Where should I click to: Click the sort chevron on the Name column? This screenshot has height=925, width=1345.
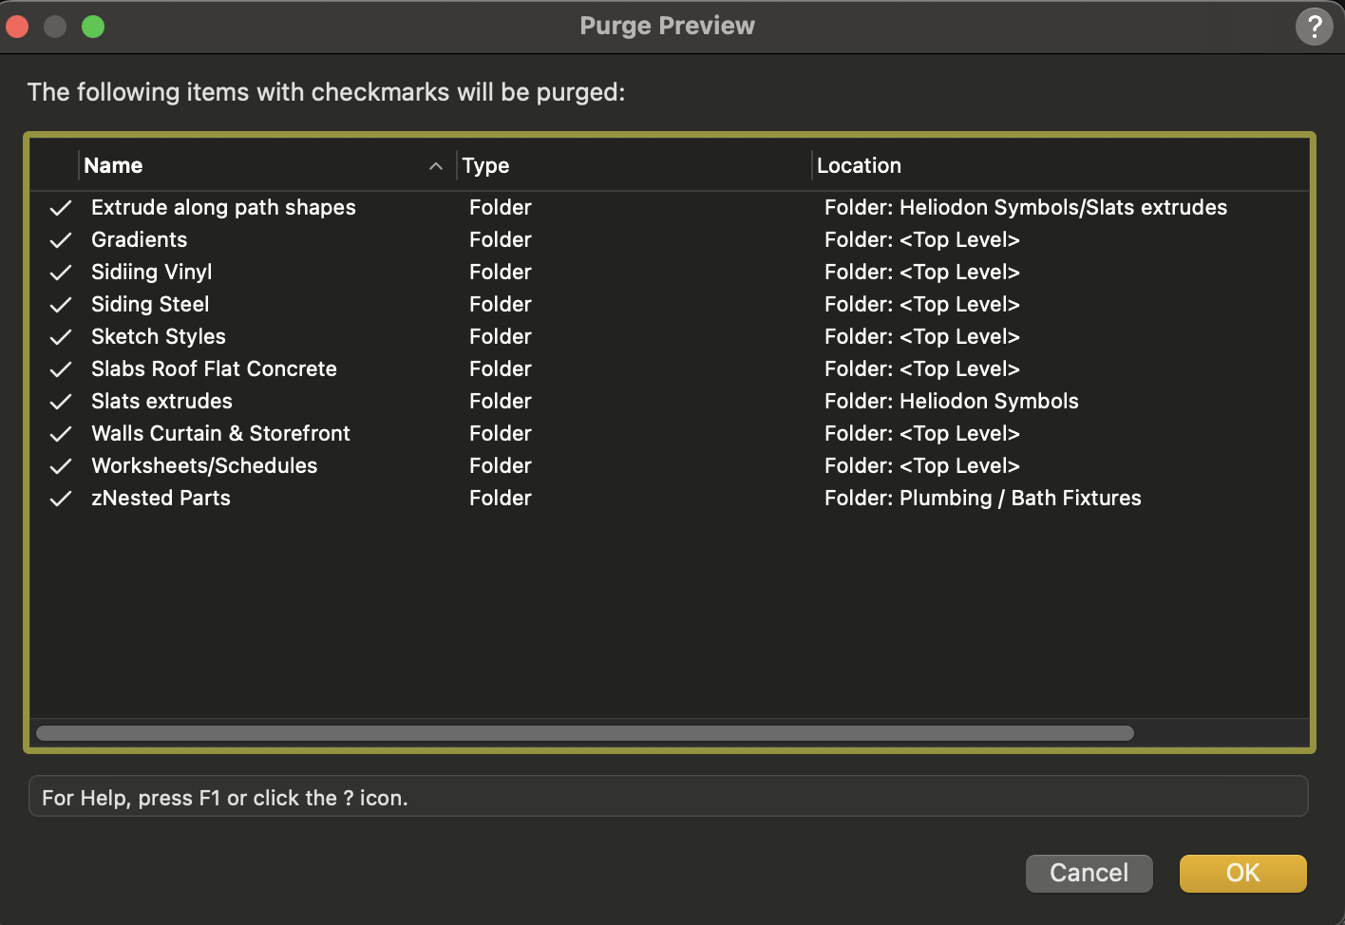pyautogui.click(x=436, y=165)
